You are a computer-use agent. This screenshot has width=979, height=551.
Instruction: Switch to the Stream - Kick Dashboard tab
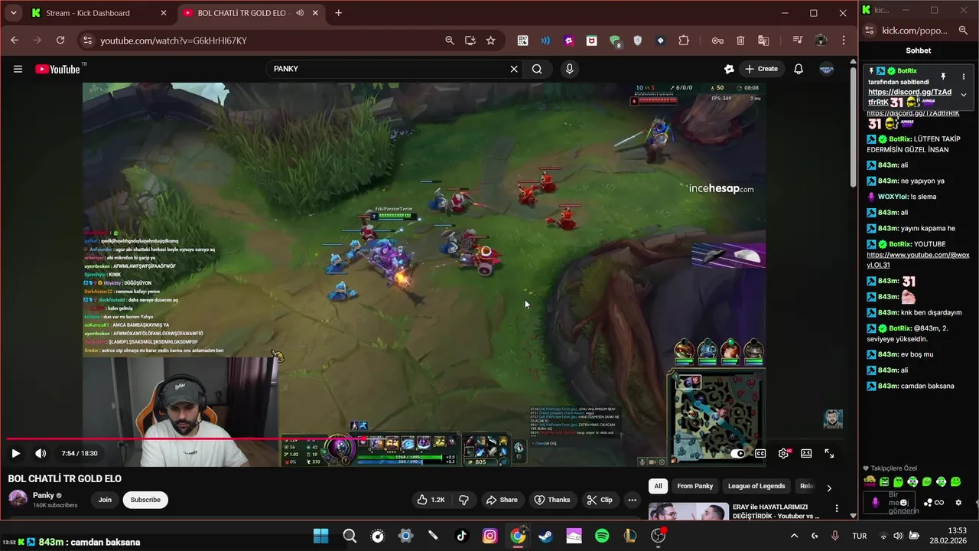89,13
